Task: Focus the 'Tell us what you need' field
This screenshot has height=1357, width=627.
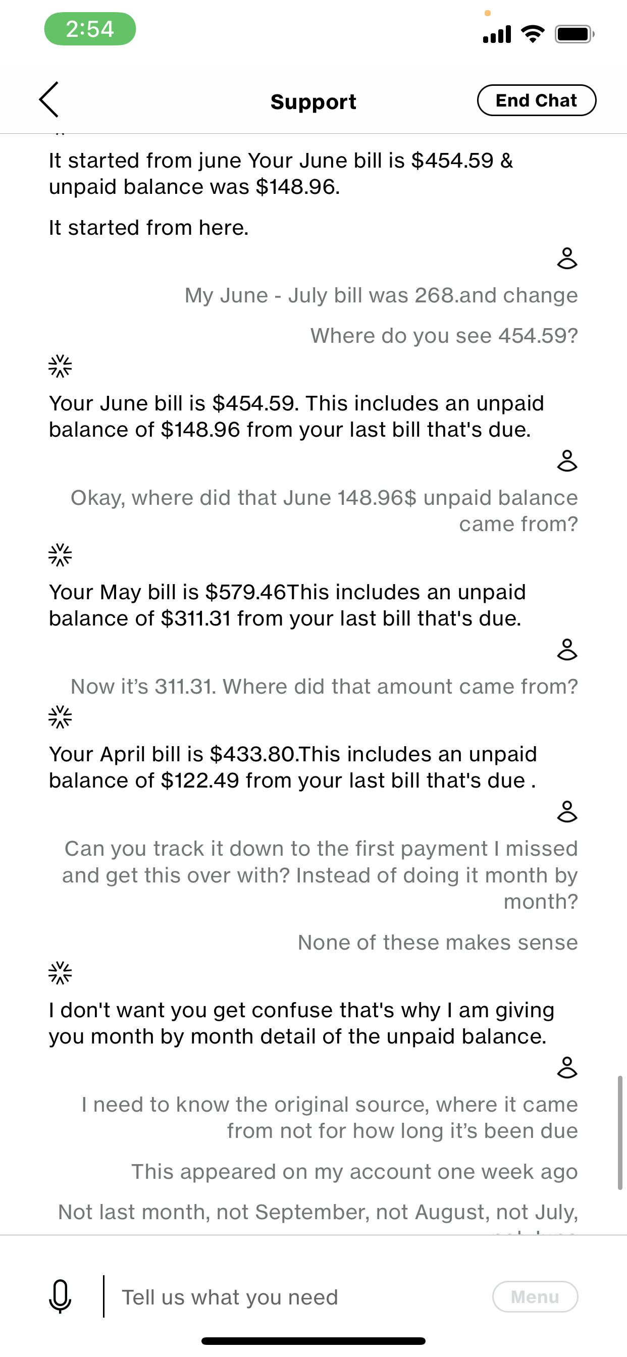Action: tap(295, 1297)
